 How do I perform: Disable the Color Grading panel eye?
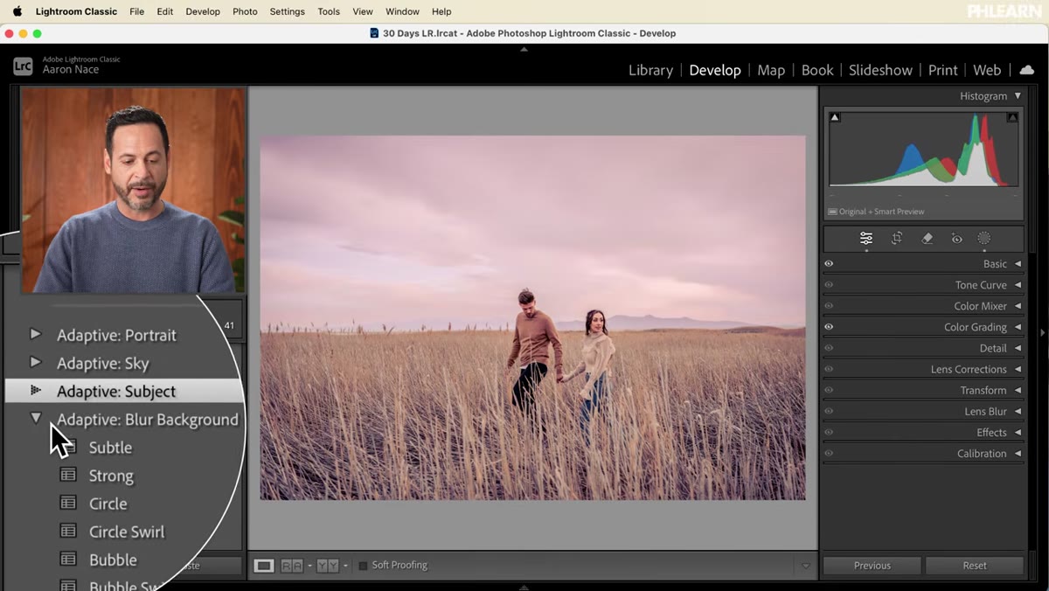tap(829, 327)
